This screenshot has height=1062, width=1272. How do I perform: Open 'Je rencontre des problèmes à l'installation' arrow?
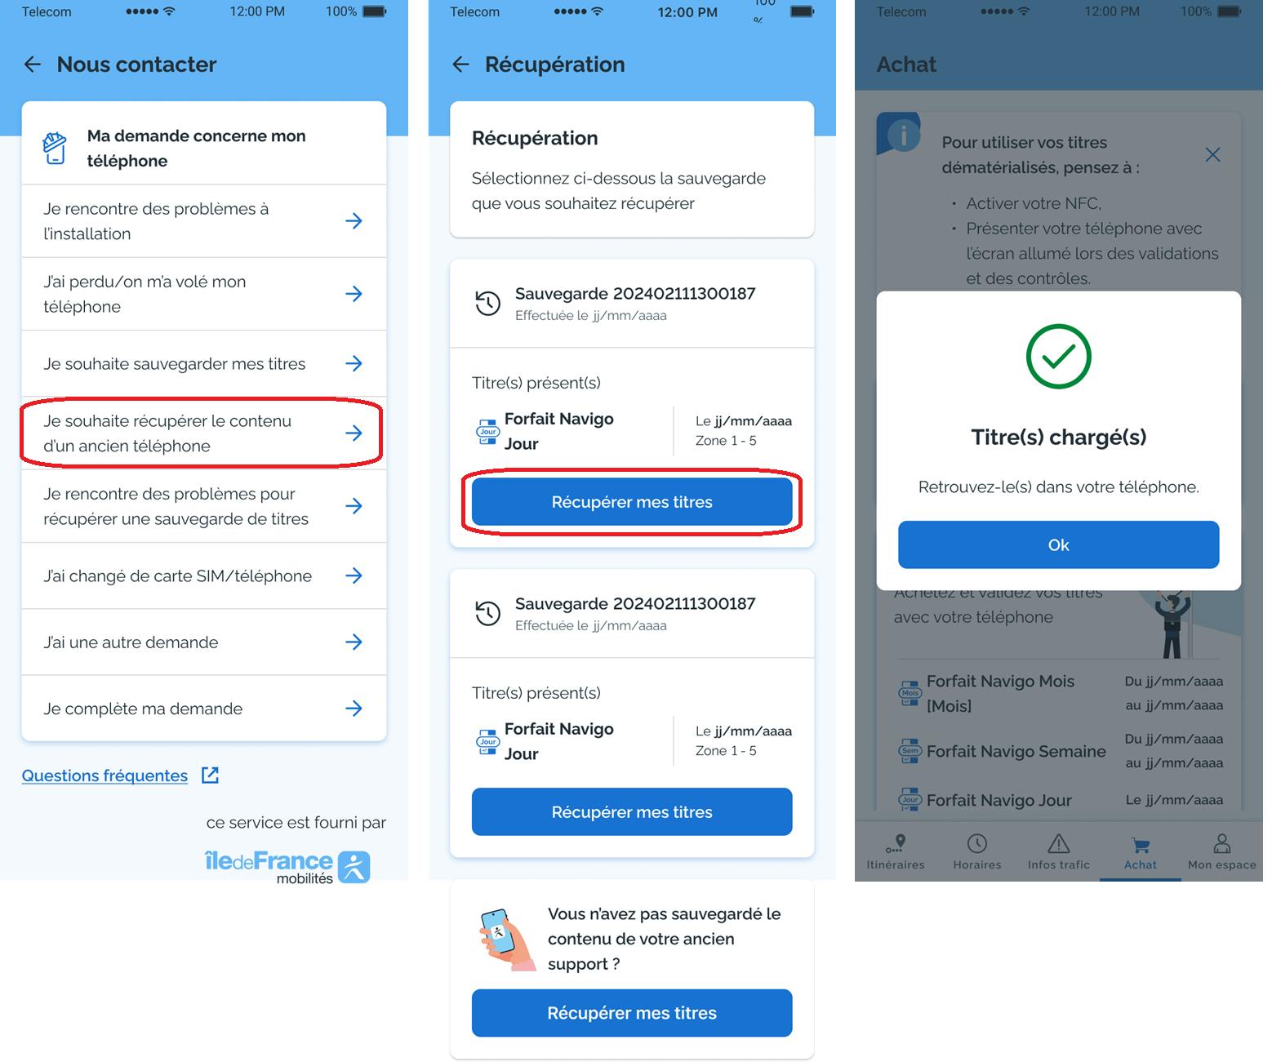tap(354, 220)
